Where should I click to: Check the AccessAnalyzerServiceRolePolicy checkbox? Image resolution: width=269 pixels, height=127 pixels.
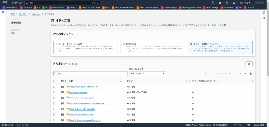(54, 87)
